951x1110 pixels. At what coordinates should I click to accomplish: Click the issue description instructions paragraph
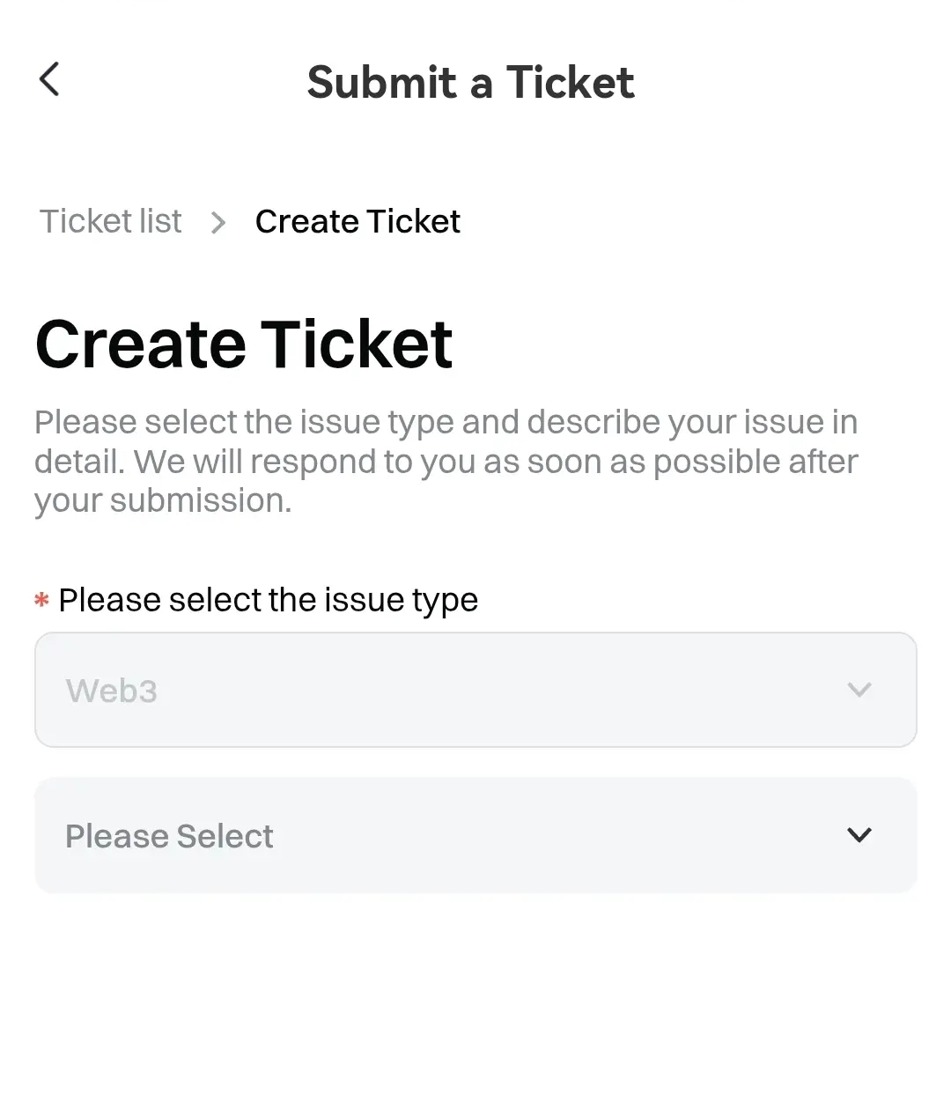click(446, 461)
